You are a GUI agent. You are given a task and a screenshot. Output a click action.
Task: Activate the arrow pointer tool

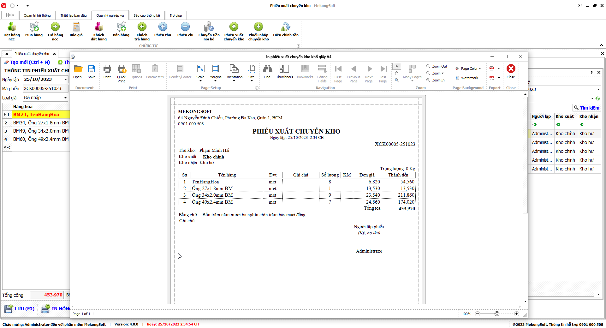397,66
